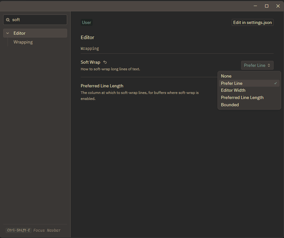
Task: Select the Bounded soft wrap option
Action: pyautogui.click(x=230, y=105)
